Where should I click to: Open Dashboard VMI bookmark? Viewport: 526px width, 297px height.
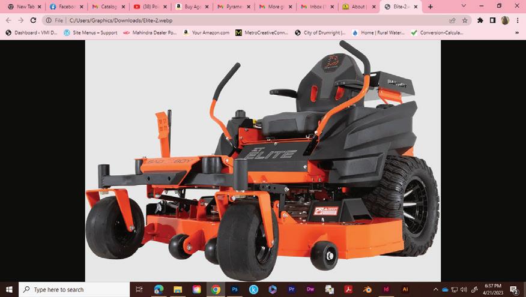pyautogui.click(x=32, y=32)
